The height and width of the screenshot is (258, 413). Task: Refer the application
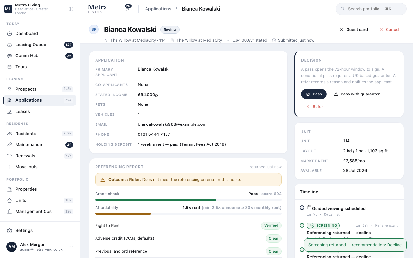pos(314,107)
